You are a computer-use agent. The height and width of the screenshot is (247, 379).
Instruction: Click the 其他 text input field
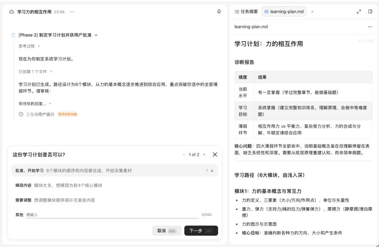click(x=112, y=215)
